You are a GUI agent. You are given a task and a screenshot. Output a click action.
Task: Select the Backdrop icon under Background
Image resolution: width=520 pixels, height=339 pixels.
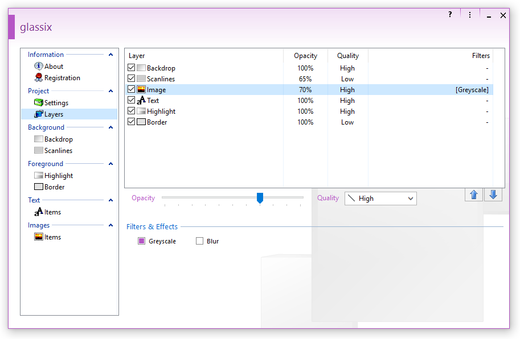click(x=39, y=139)
